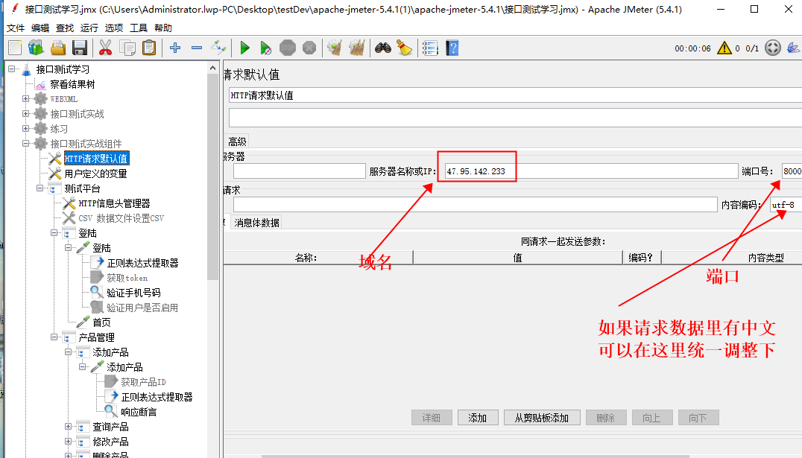Select HTTP信息头管理器 tree item
The image size is (802, 458).
tap(114, 203)
